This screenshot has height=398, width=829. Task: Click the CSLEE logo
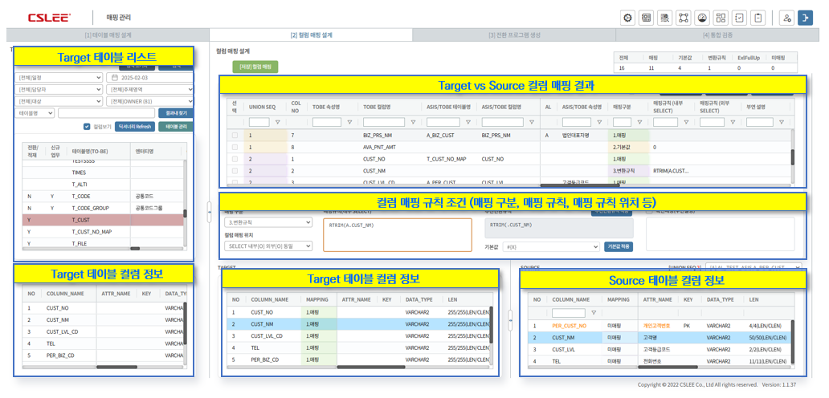(x=49, y=18)
